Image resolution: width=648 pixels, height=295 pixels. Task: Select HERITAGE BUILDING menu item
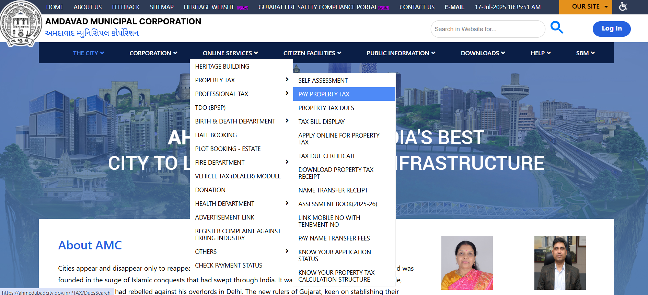coord(241,67)
